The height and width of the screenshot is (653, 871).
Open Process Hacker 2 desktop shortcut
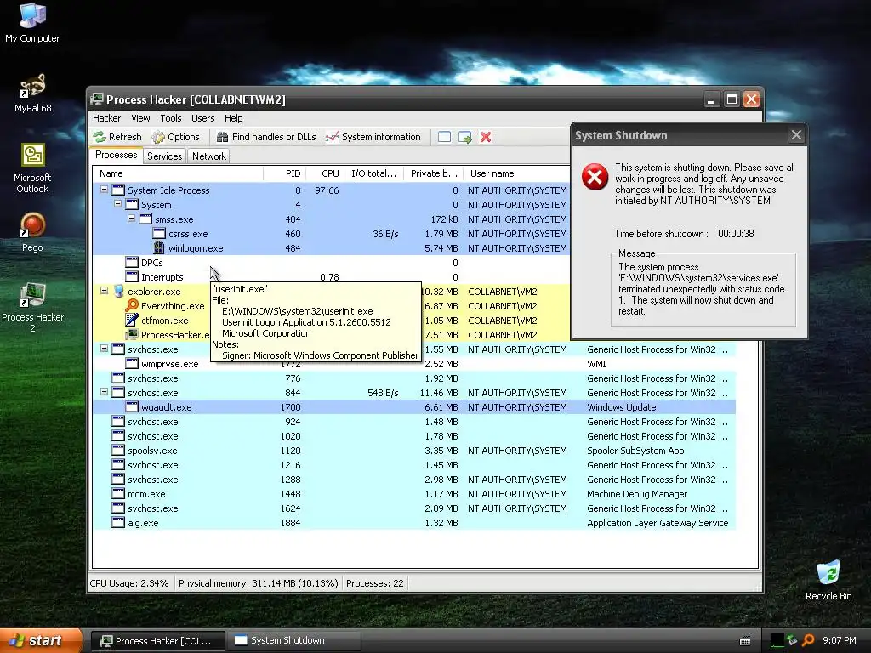32,308
